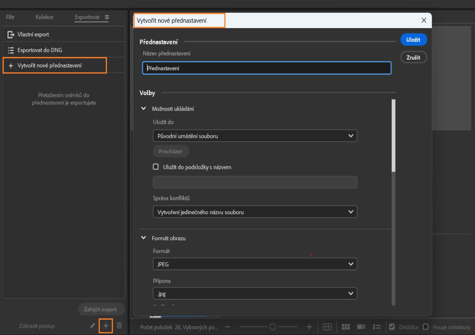Click the minus thumbnail size icon
Viewport: 475px width, 335px height.
228,327
